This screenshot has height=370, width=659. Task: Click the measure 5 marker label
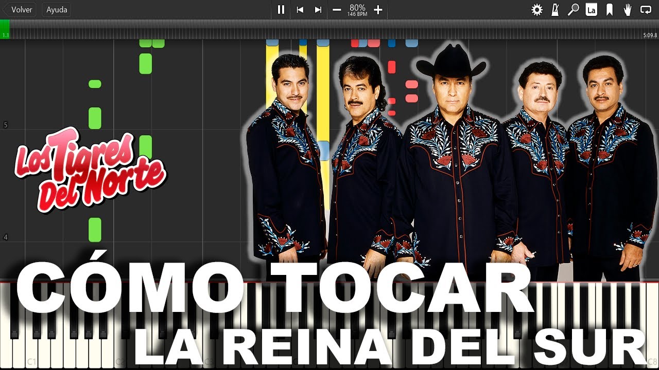point(6,125)
